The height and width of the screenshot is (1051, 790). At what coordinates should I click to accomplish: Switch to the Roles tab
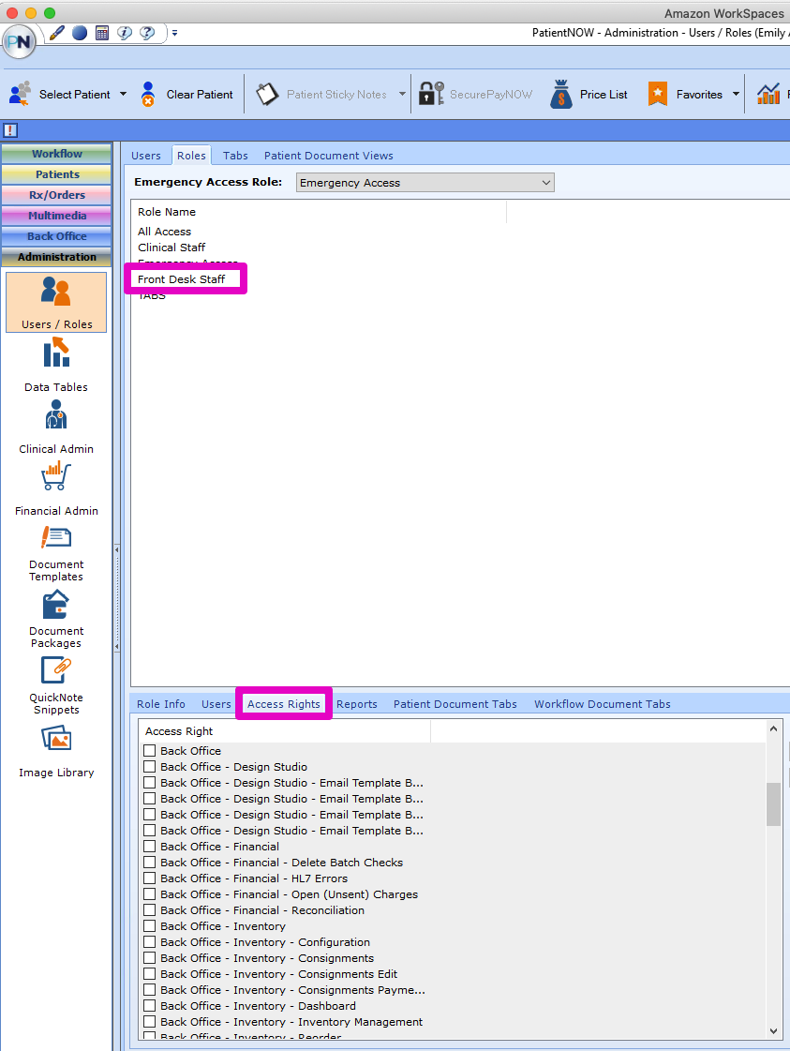[191, 156]
